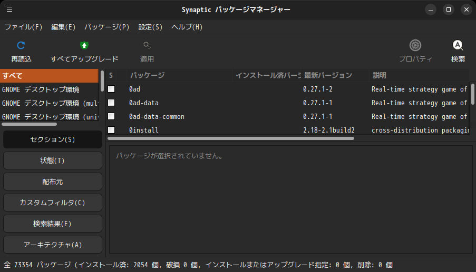Click the Search (検索) magnifier icon
This screenshot has height=272, width=476.
click(458, 46)
